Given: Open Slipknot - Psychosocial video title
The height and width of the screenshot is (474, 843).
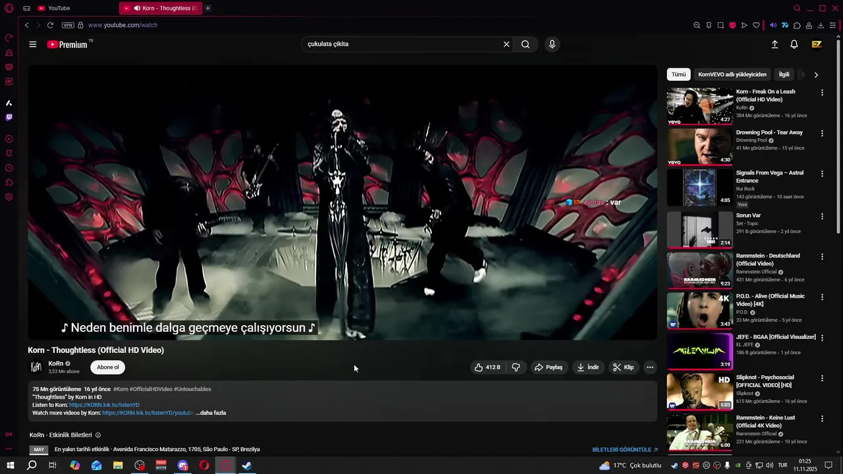Looking at the screenshot, I should [765, 381].
